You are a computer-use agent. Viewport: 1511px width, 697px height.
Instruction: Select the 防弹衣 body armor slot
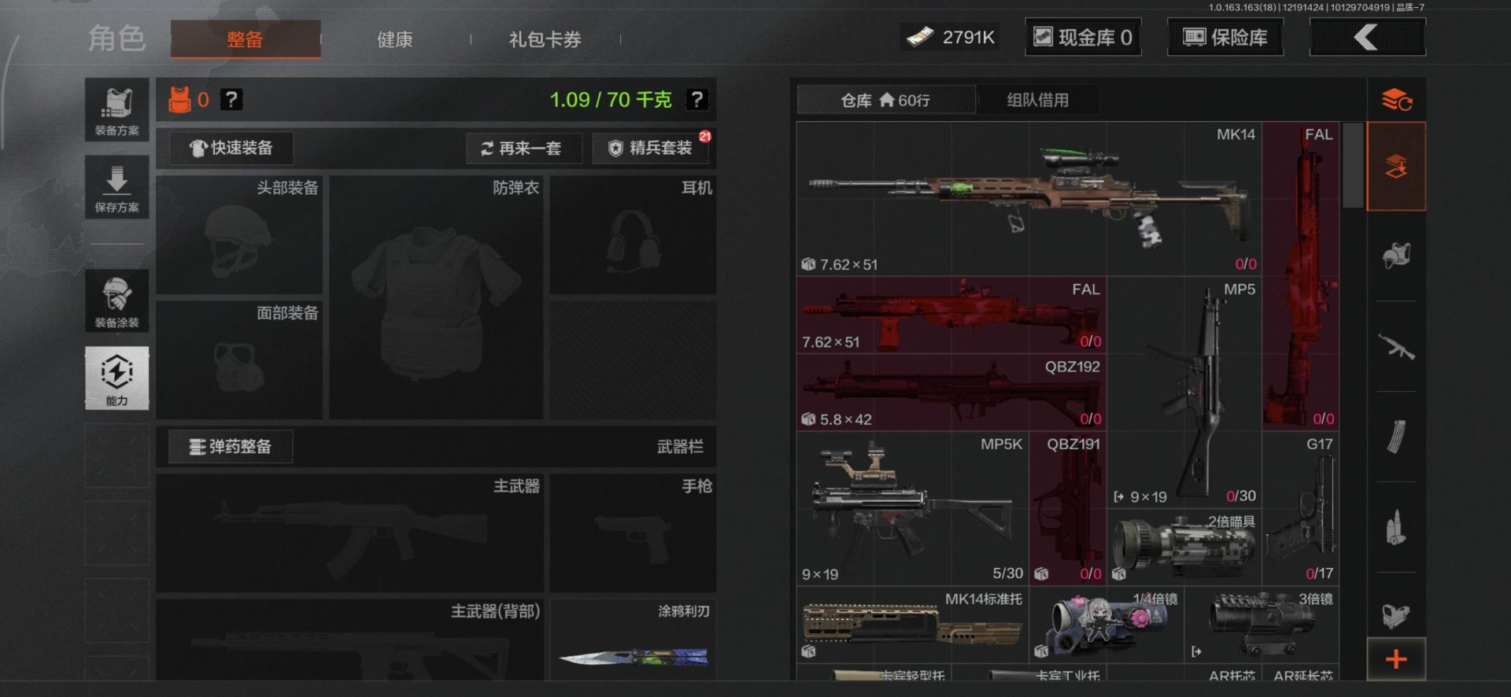(436, 297)
